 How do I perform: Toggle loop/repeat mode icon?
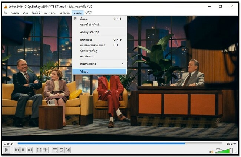(61, 150)
